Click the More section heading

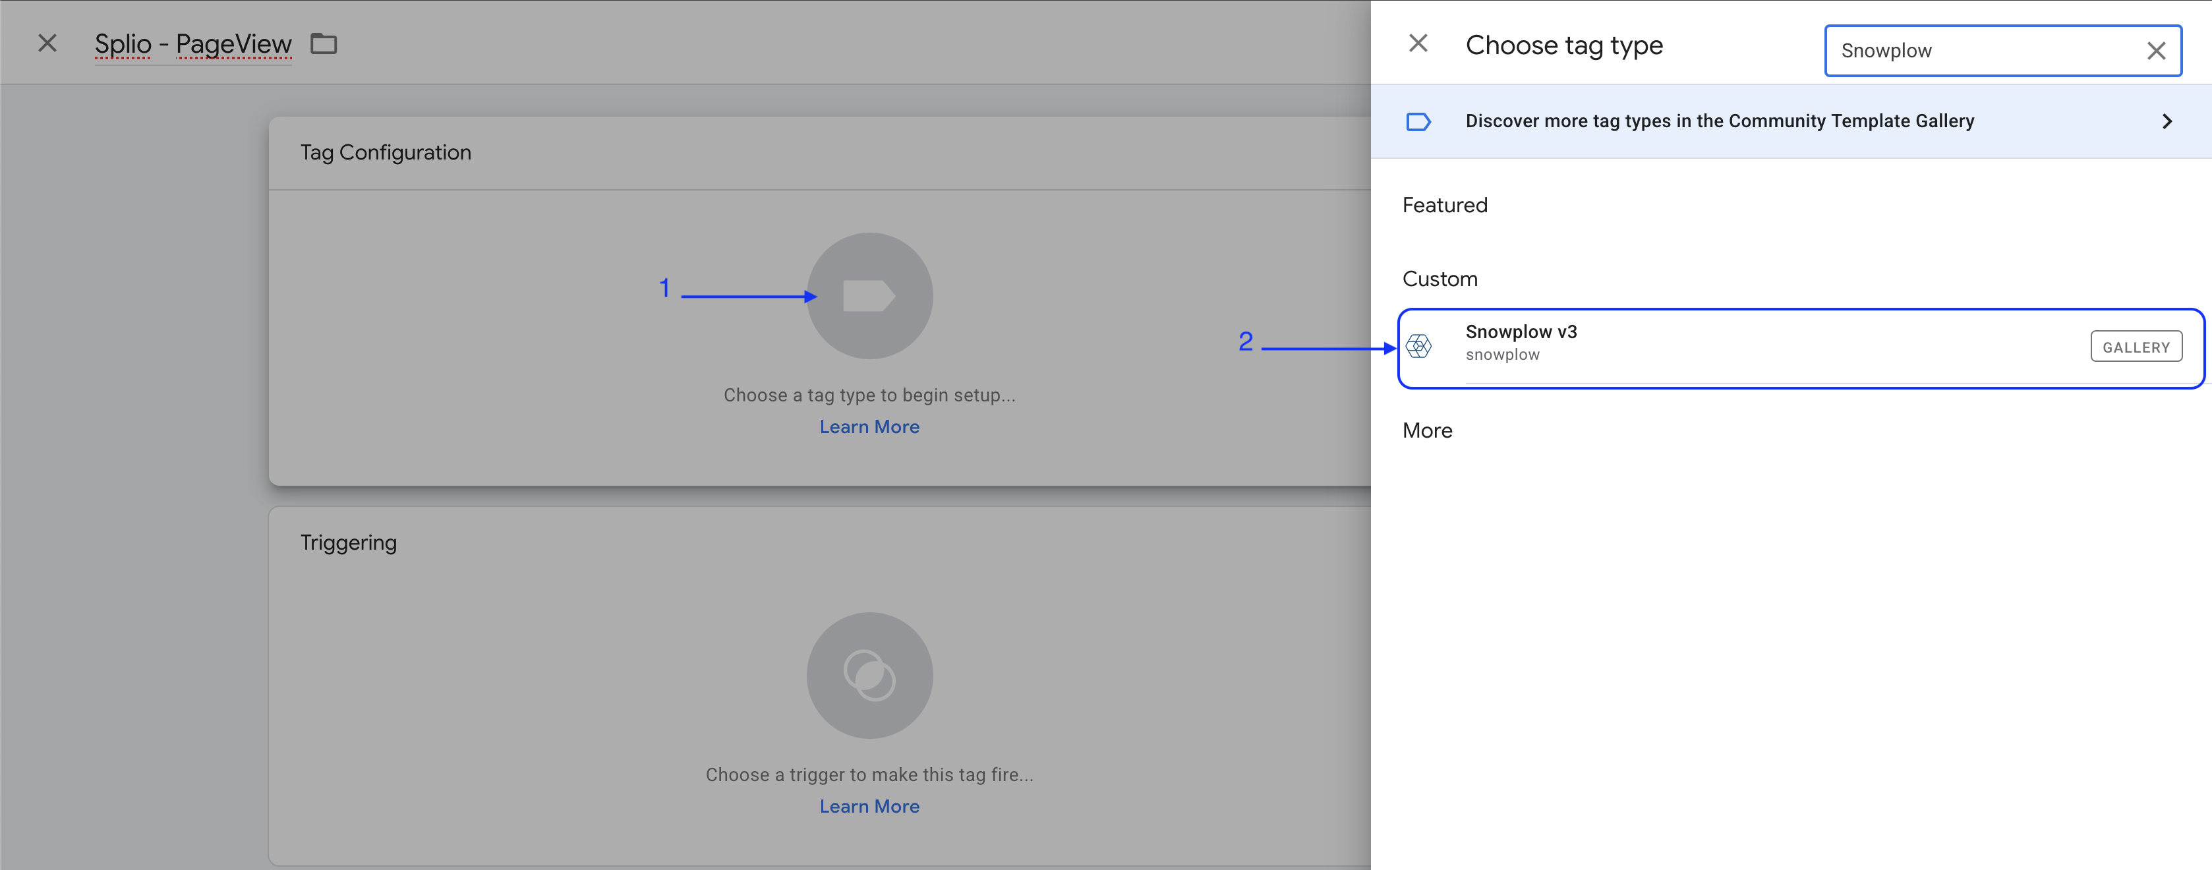click(x=1427, y=431)
